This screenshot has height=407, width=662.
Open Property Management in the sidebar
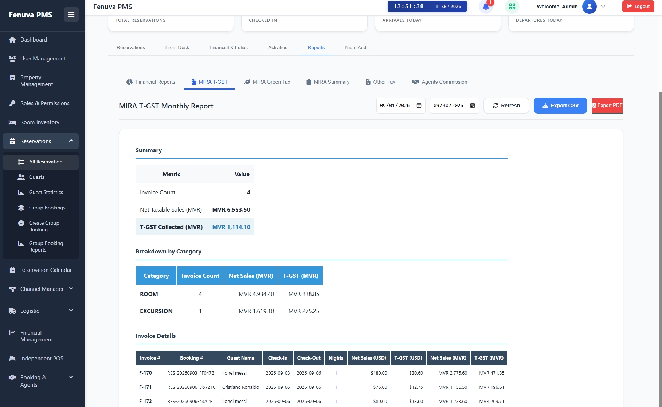42,81
